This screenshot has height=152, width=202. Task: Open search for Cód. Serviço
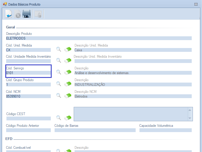click(59, 72)
